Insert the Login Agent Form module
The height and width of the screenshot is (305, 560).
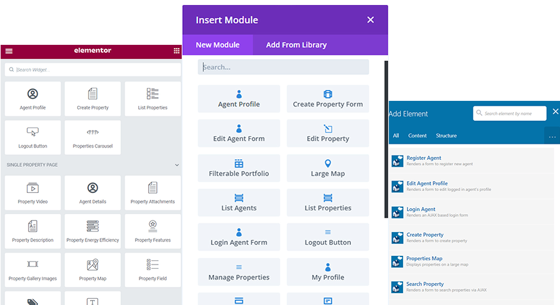click(x=239, y=237)
